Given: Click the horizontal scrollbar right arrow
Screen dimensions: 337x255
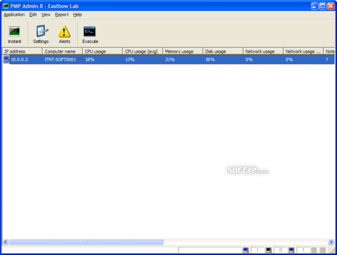Looking at the screenshot, I should point(331,242).
